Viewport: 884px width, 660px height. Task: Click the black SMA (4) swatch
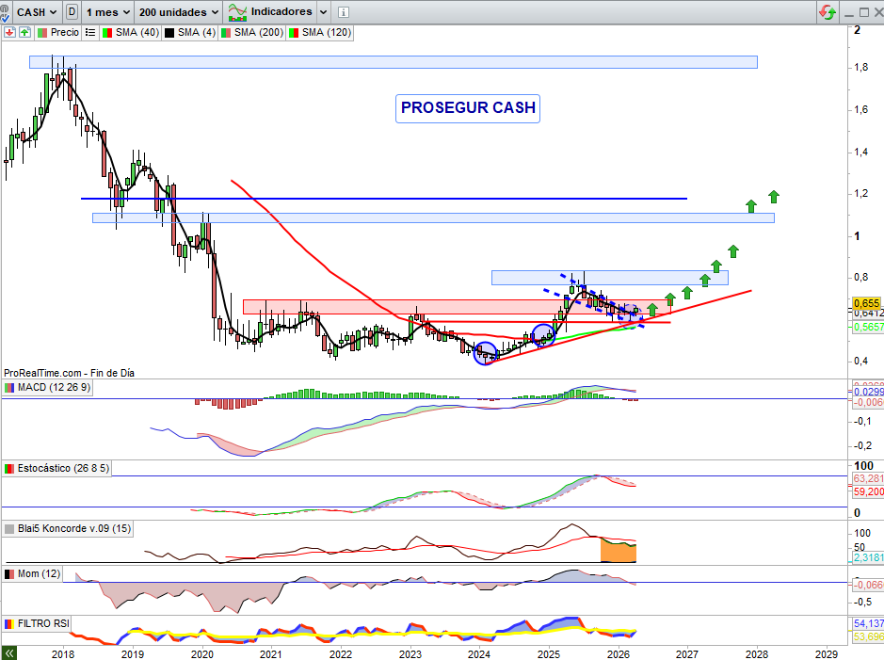tap(169, 33)
